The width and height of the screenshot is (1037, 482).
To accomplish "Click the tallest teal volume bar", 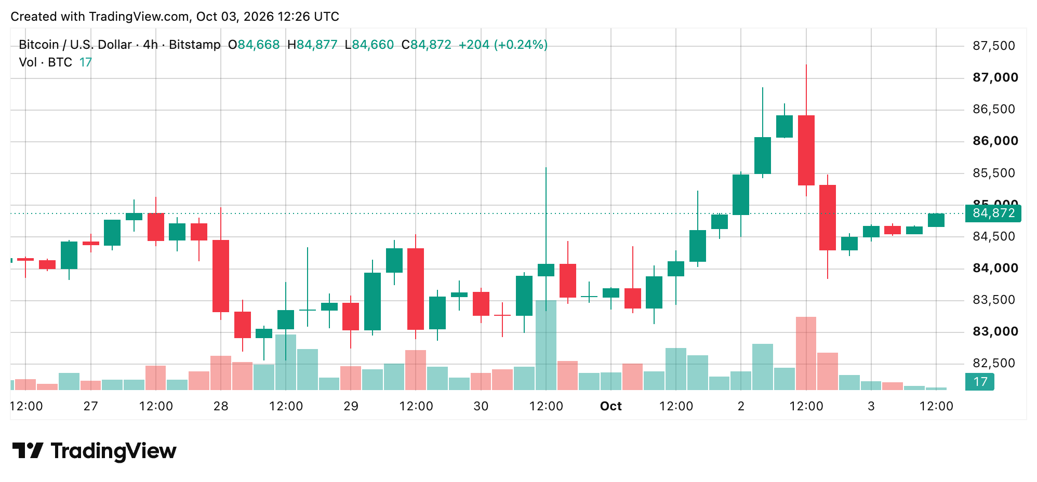I will pos(546,345).
